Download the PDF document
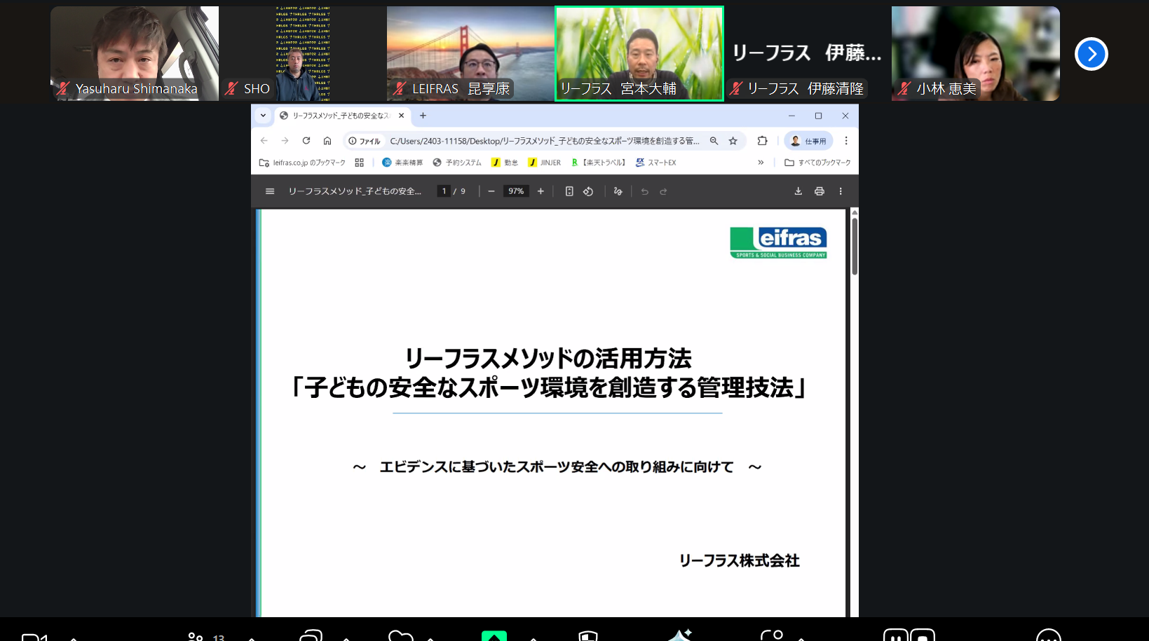 point(798,191)
